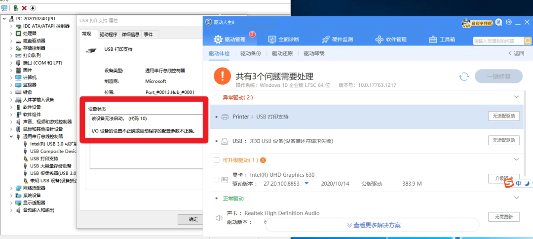Switch to the 全面诊断 main tab
Image resolution: width=533 pixels, height=239 pixels.
pos(283,40)
